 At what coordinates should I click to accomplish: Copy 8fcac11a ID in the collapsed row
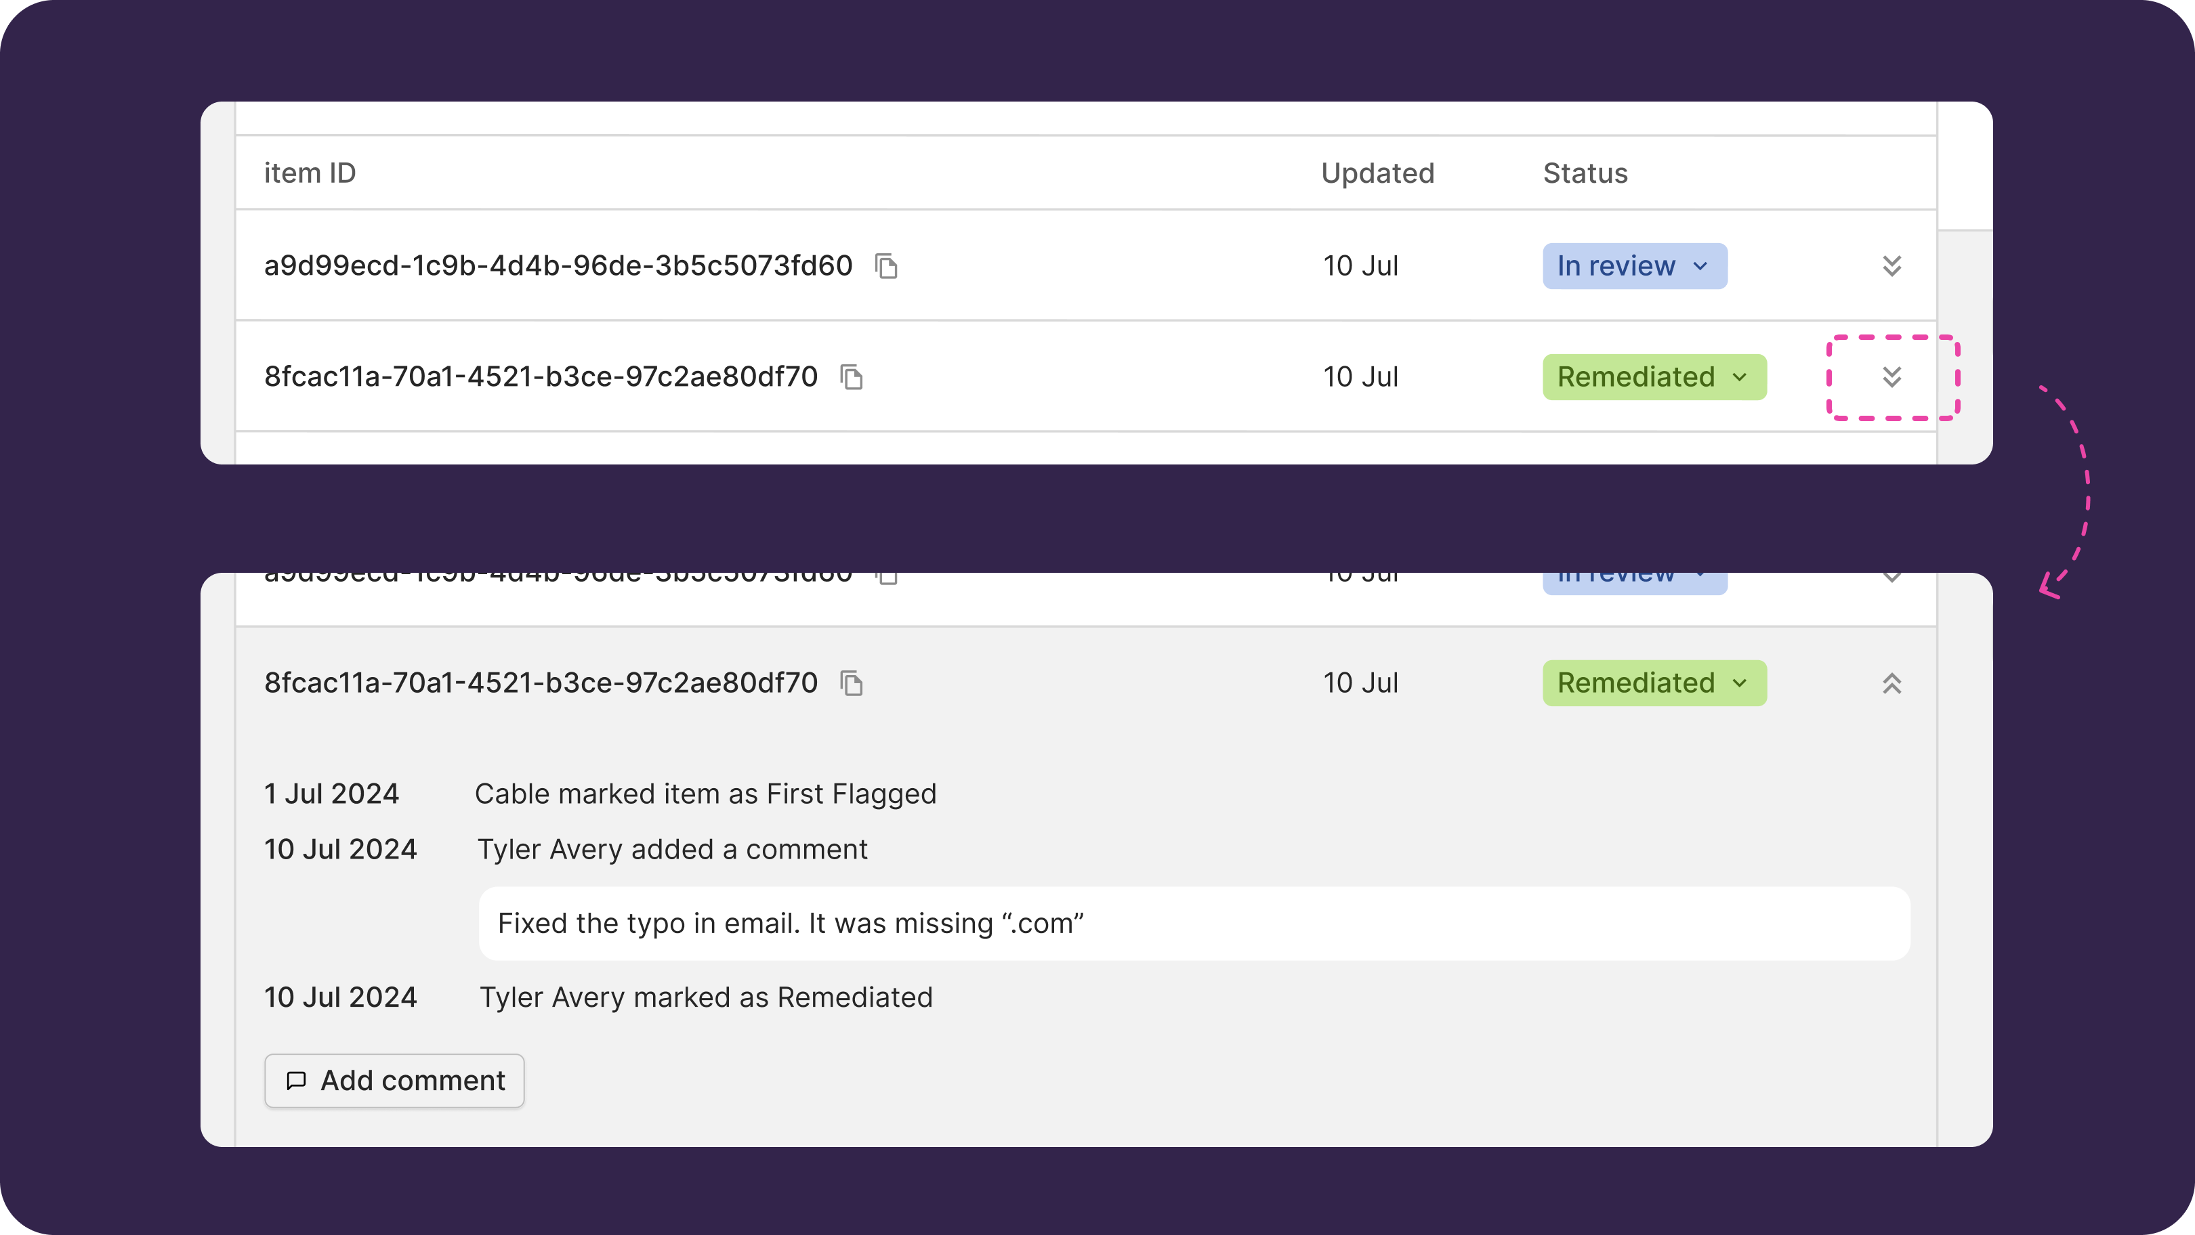852,376
